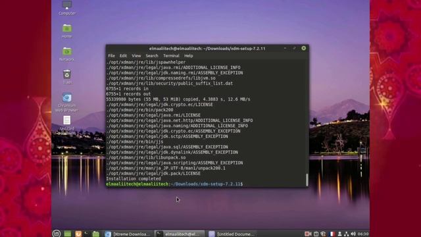The height and width of the screenshot is (237, 421).
Task: Open file manager from the panel launcher
Action: pyautogui.click(x=96, y=234)
